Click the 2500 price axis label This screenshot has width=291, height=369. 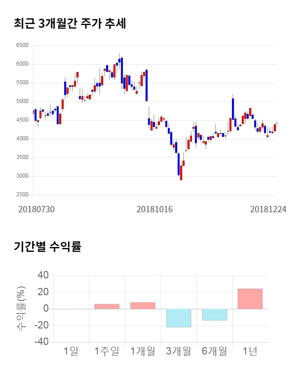[22, 195]
